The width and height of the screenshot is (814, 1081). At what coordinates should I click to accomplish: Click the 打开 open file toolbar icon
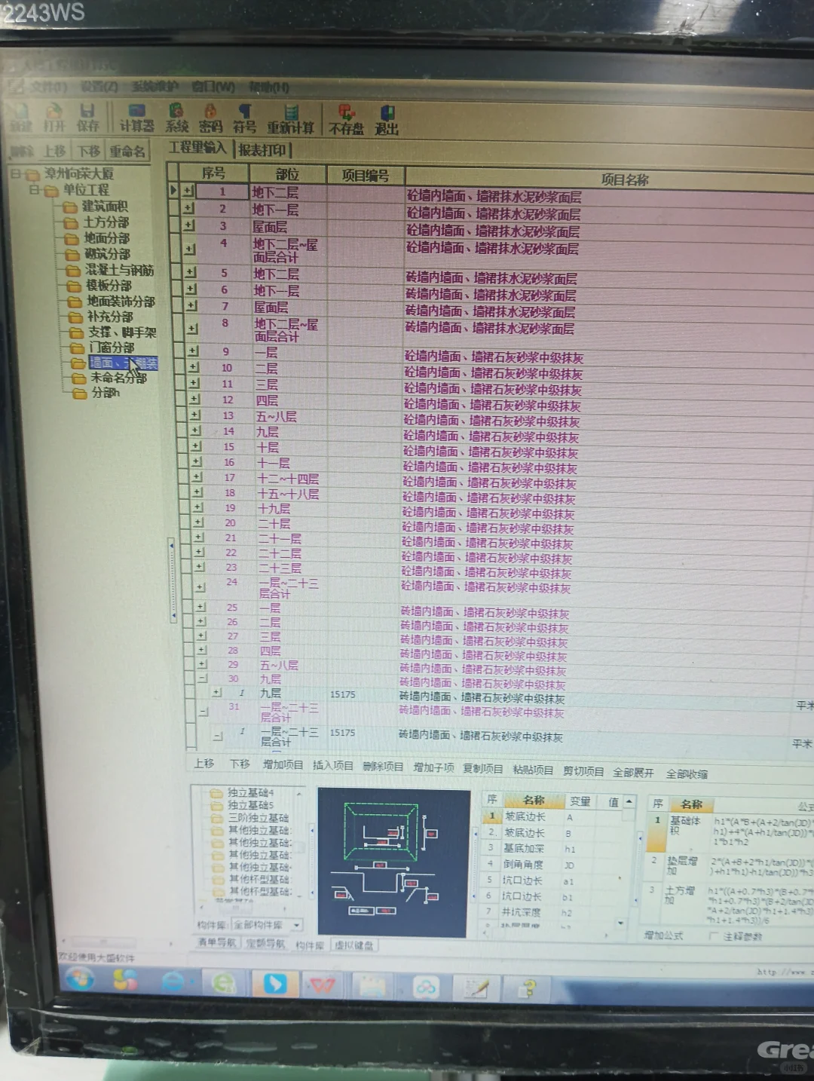point(54,118)
